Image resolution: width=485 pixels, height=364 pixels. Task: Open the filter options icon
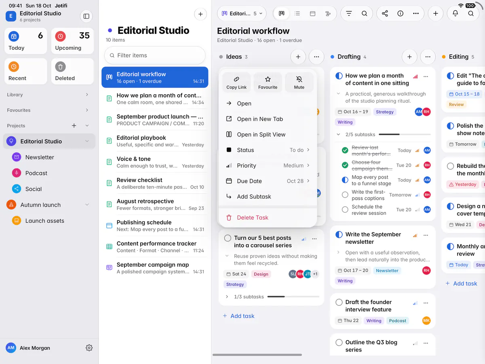click(x=349, y=13)
